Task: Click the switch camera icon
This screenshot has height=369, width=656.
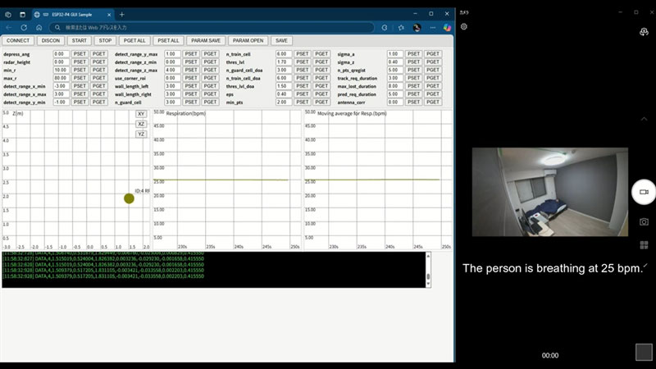Action: 644,31
